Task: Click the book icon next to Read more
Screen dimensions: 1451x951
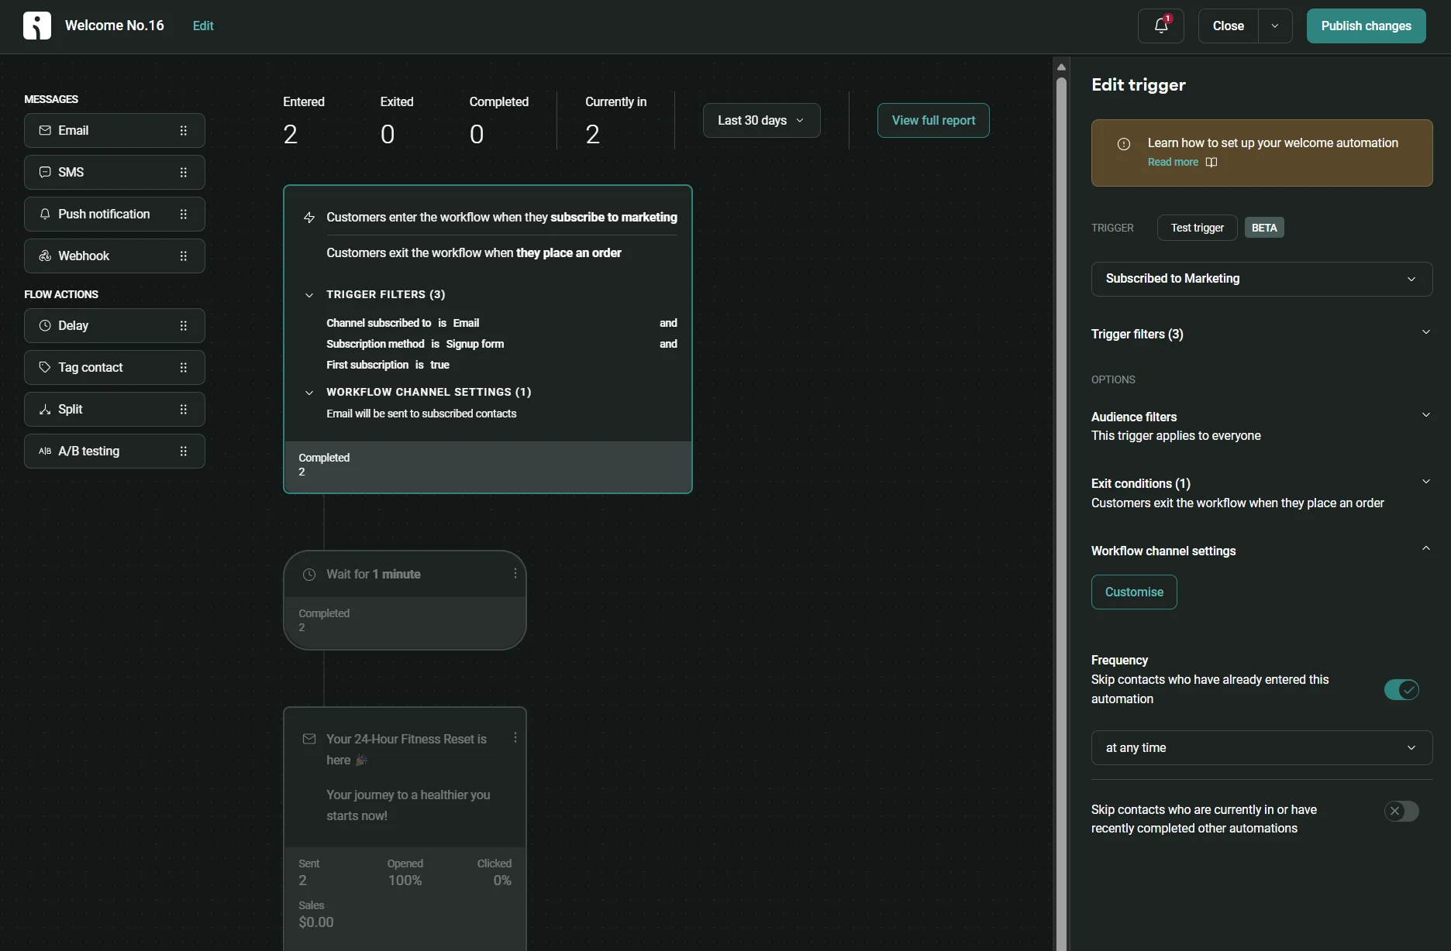Action: (x=1211, y=162)
